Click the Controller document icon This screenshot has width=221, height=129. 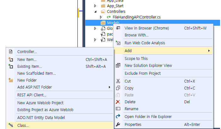tap(11, 51)
